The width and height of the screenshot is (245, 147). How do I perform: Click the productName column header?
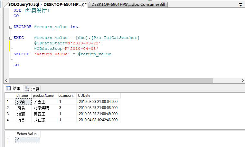point(44,96)
